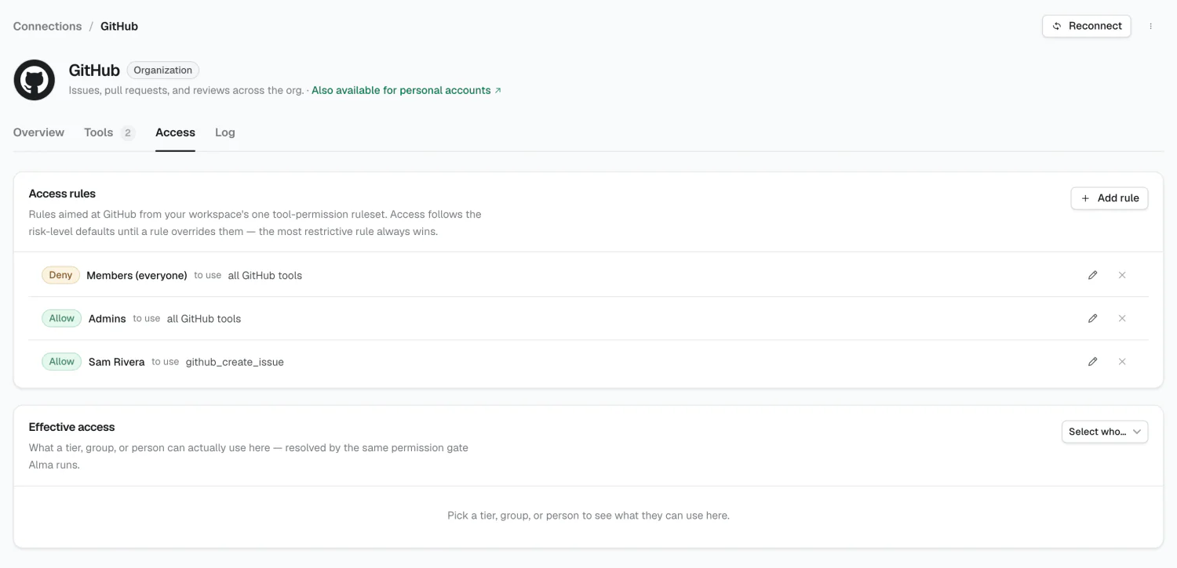Reconnect the GitHub connection

pyautogui.click(x=1087, y=26)
